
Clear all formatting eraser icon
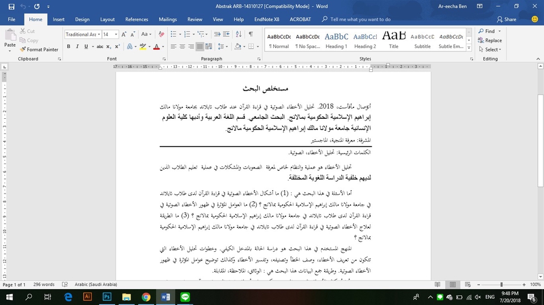click(161, 35)
